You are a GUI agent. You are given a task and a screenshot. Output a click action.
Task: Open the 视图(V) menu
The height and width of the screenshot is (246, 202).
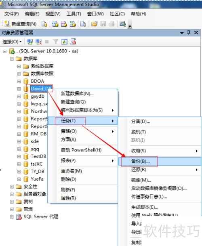tap(53, 14)
